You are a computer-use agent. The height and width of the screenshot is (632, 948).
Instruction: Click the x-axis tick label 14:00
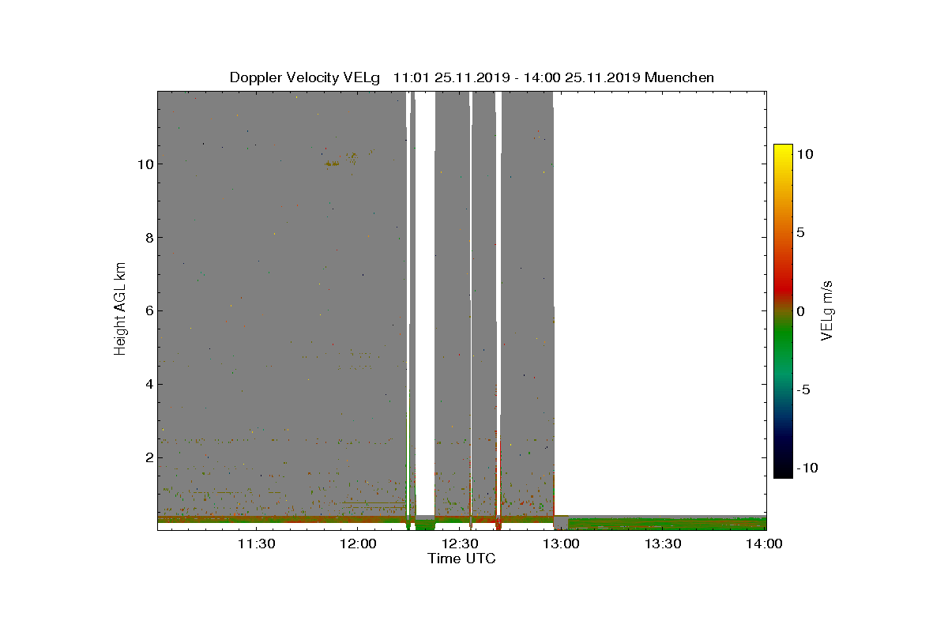tap(765, 544)
